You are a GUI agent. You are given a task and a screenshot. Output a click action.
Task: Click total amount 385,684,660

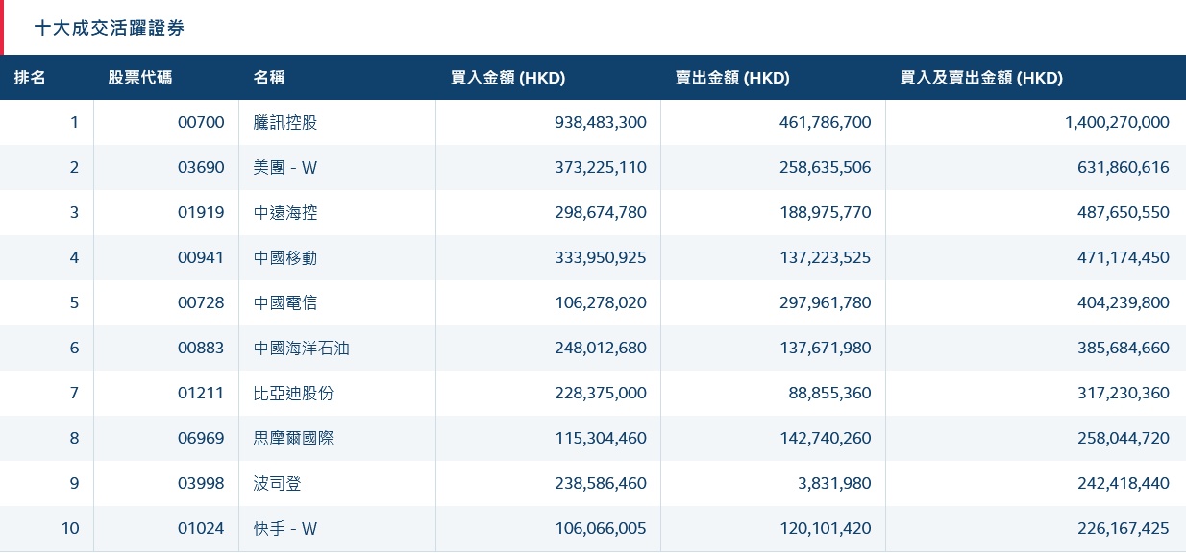[x=1124, y=348]
